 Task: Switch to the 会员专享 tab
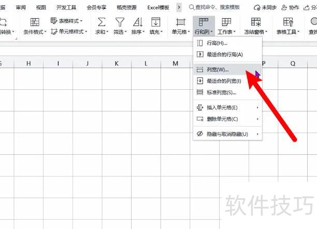click(x=96, y=7)
